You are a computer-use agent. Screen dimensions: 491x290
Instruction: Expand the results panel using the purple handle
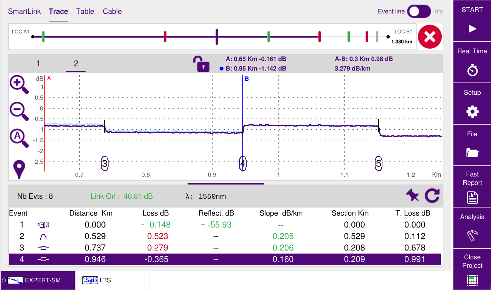point(226,184)
